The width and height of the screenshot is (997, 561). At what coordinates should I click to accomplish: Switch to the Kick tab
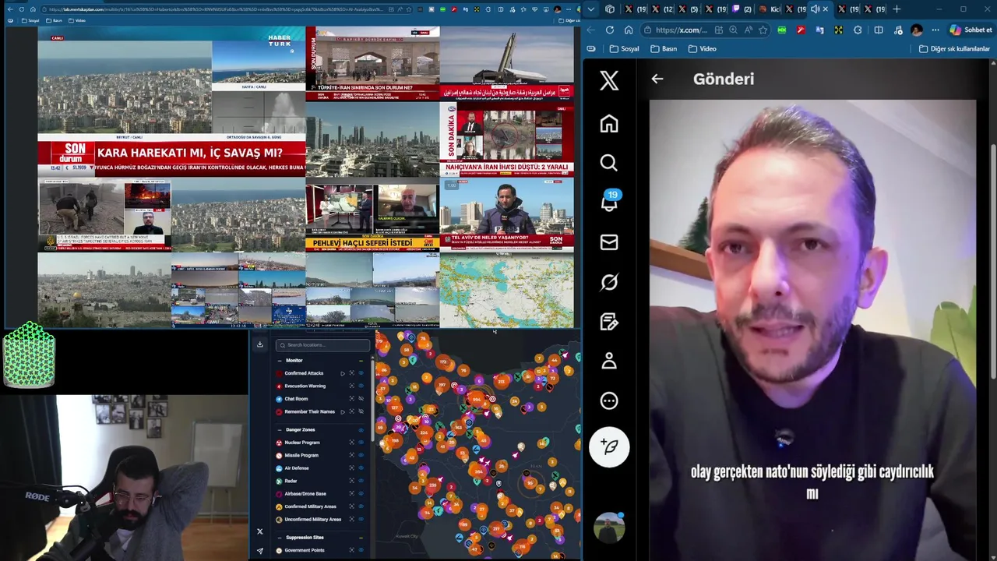(x=770, y=9)
